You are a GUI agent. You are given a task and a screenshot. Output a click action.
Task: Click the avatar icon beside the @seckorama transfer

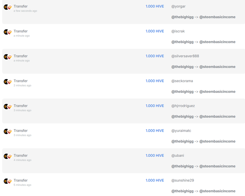(8, 82)
